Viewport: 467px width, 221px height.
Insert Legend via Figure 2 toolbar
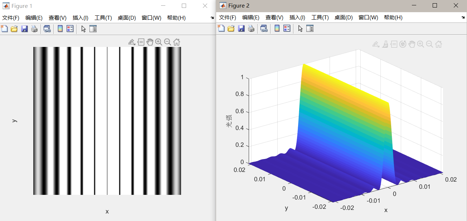coord(287,29)
